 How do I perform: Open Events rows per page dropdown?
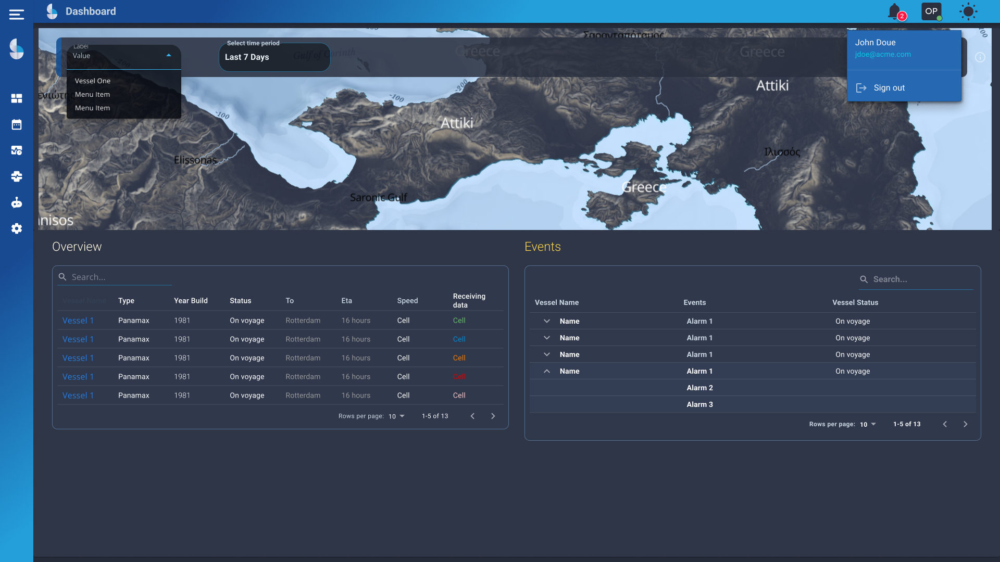(868, 425)
